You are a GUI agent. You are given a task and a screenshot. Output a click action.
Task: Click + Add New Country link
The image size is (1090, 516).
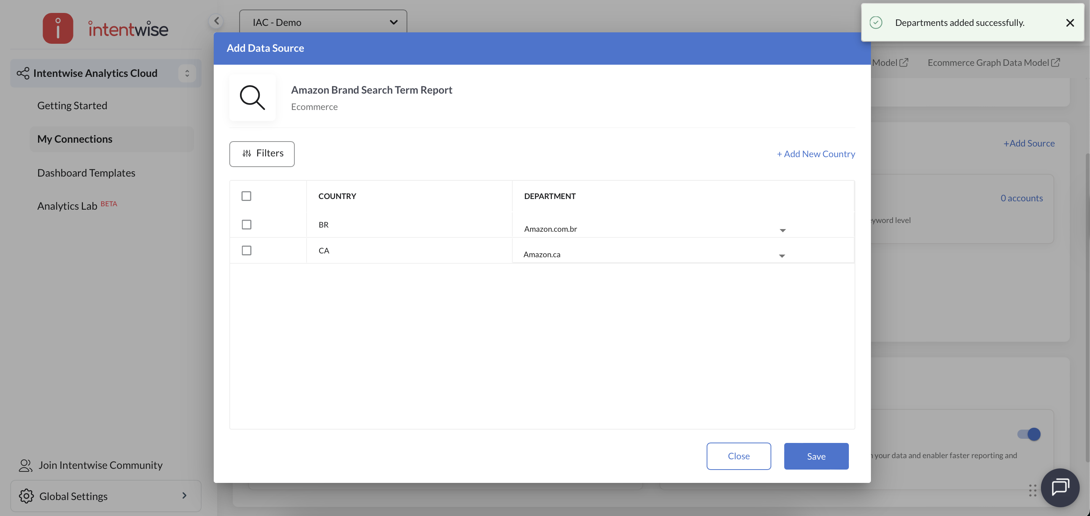pos(815,154)
